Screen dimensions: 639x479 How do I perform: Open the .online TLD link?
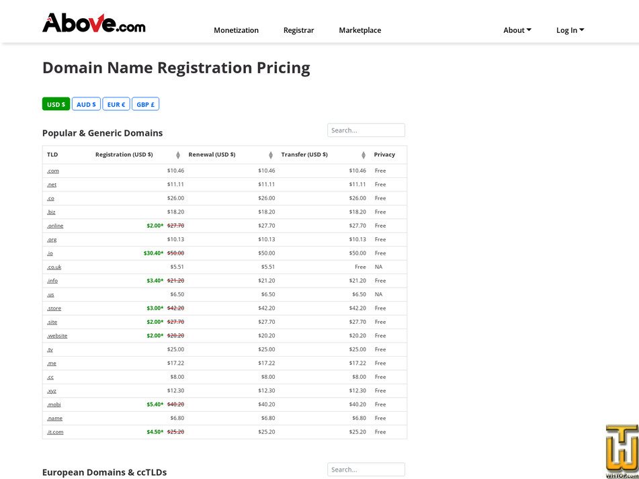tap(55, 226)
